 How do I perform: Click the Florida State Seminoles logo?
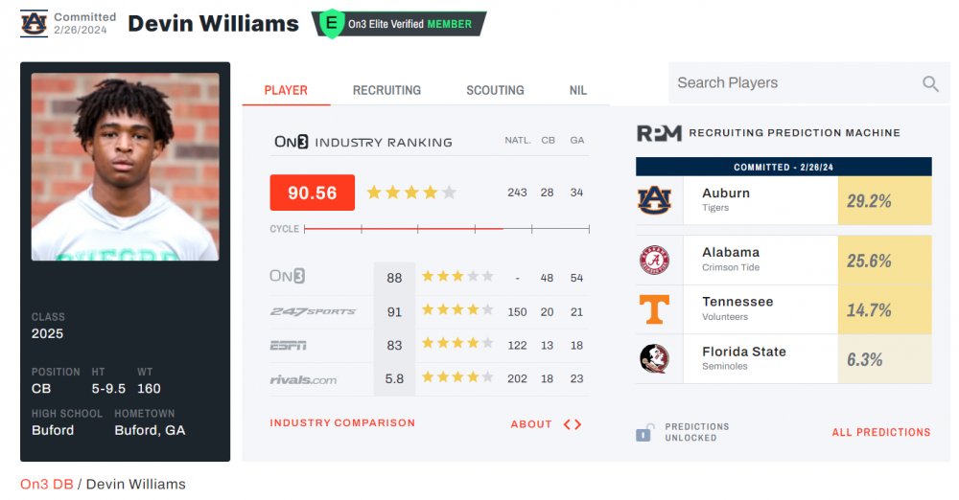pos(655,359)
